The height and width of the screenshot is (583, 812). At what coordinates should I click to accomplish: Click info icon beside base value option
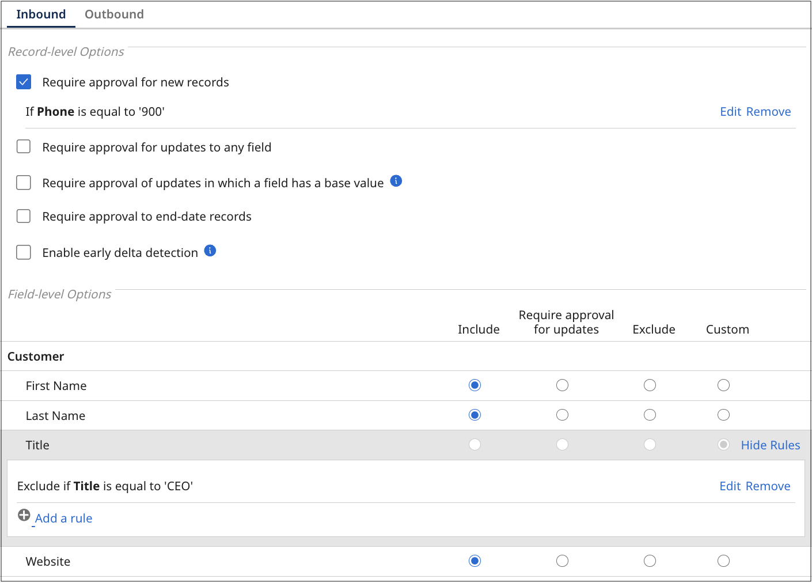(x=396, y=181)
